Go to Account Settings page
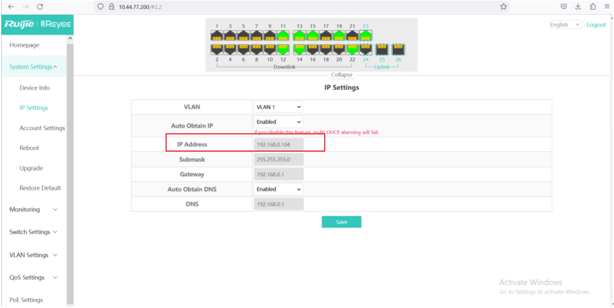Screen dimensions: 614x308 point(42,128)
